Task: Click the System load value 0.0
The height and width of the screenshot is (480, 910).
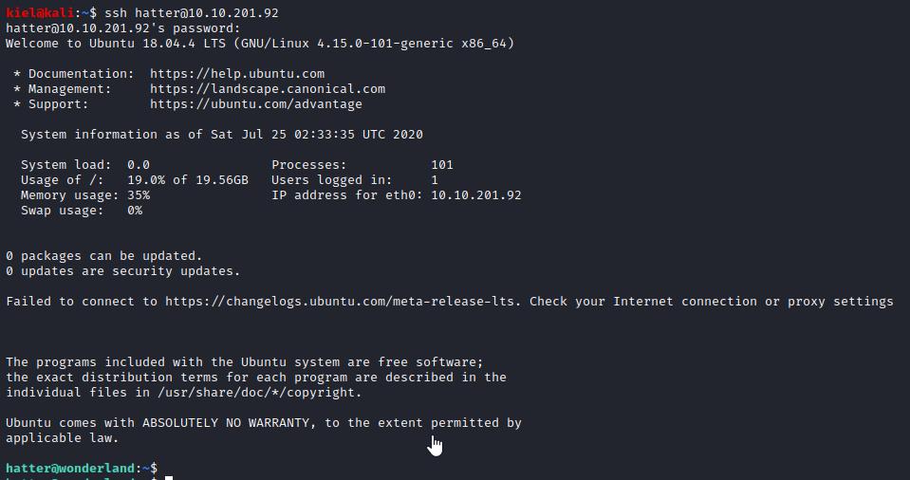Action: click(139, 164)
